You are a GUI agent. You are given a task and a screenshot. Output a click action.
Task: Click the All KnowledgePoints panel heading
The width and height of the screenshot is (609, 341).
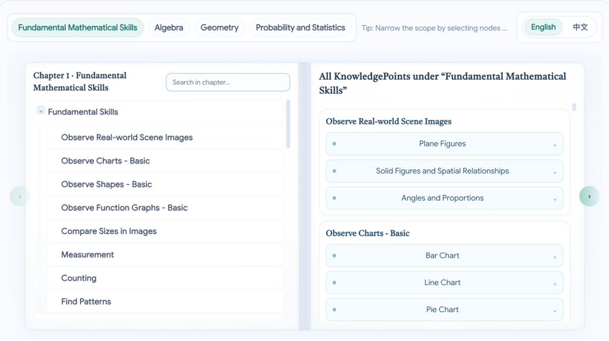point(442,83)
